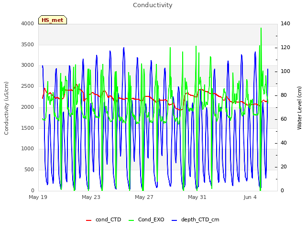This screenshot has width=306, height=229.
Task: Click the 80 right axis value
Action: pyautogui.click(x=284, y=95)
